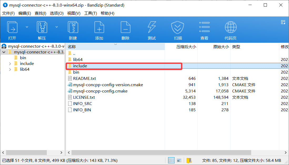Select the lib64 folder in tree panel

click(24, 69)
